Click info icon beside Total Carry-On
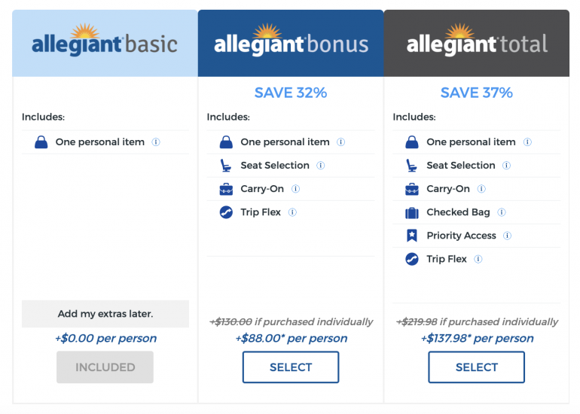Viewport: 580px width, 414px height. 482,189
